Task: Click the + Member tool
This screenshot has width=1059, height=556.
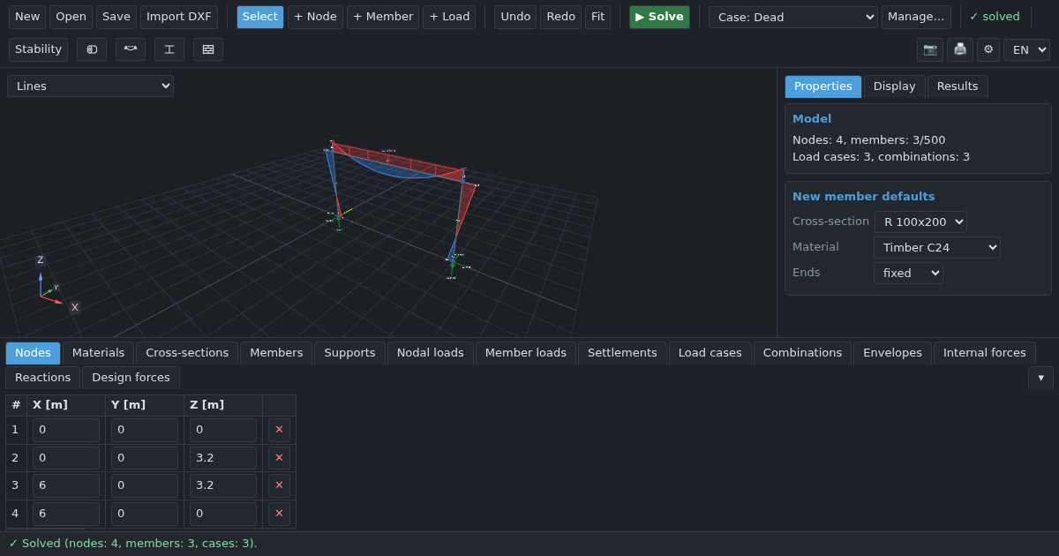Action: coord(383,17)
